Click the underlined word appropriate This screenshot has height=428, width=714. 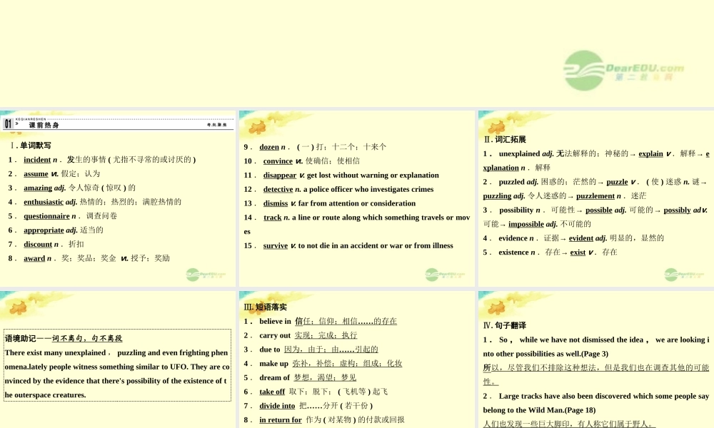(44, 230)
